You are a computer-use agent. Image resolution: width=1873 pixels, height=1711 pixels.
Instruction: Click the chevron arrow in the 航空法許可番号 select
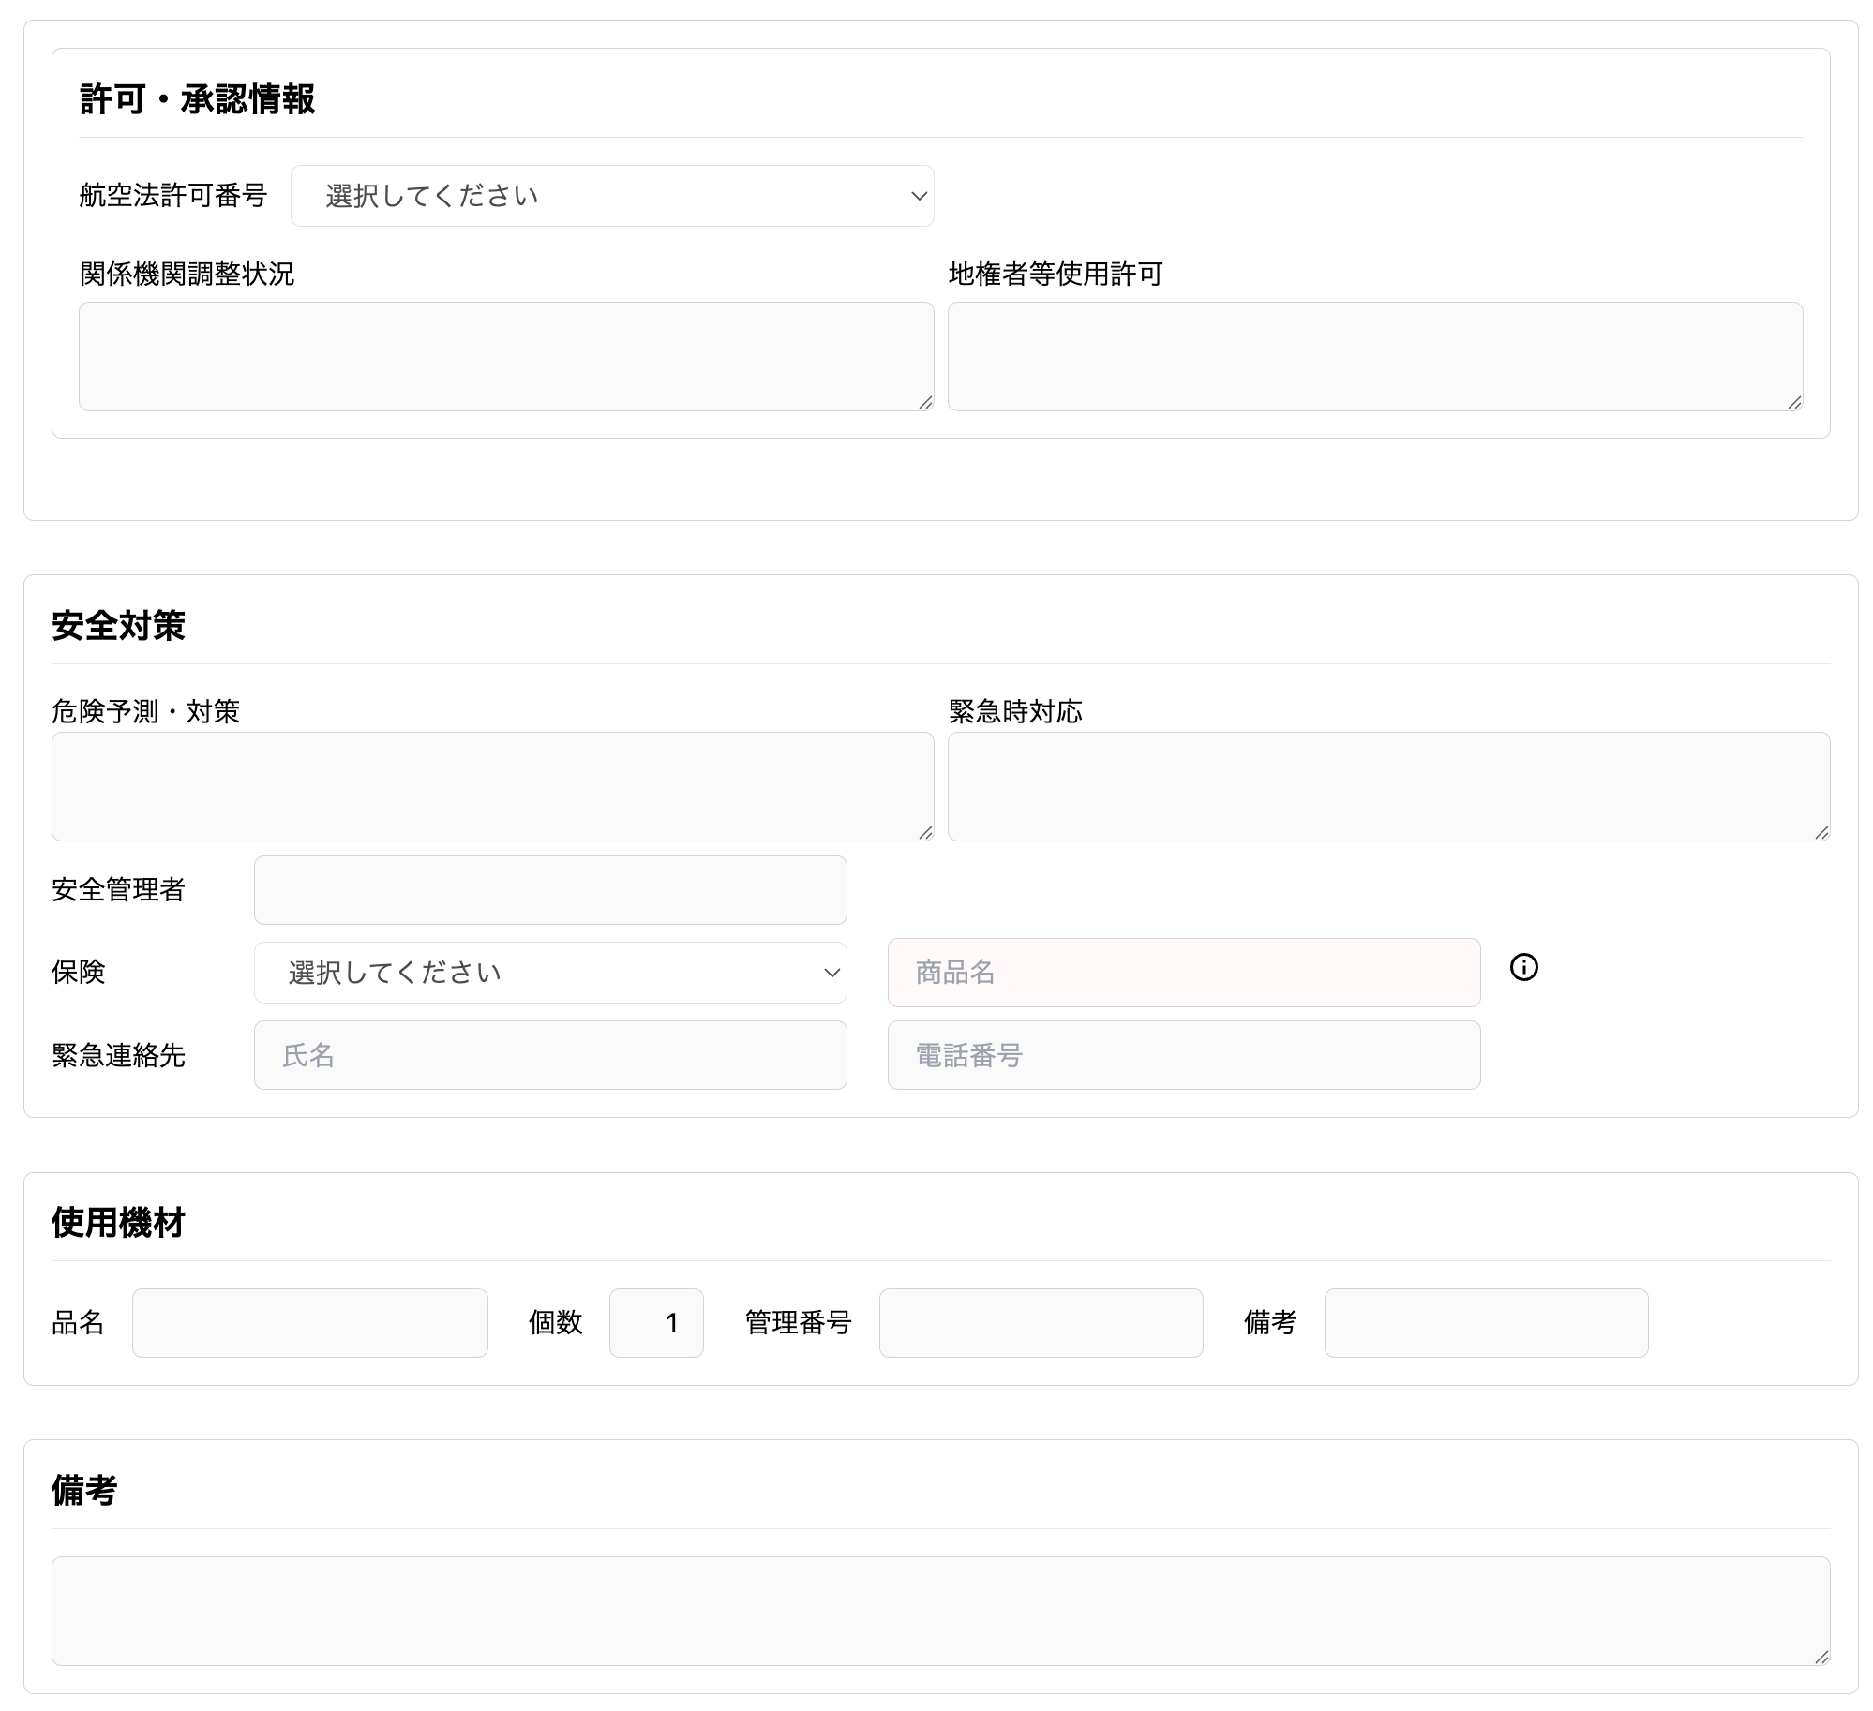918,196
